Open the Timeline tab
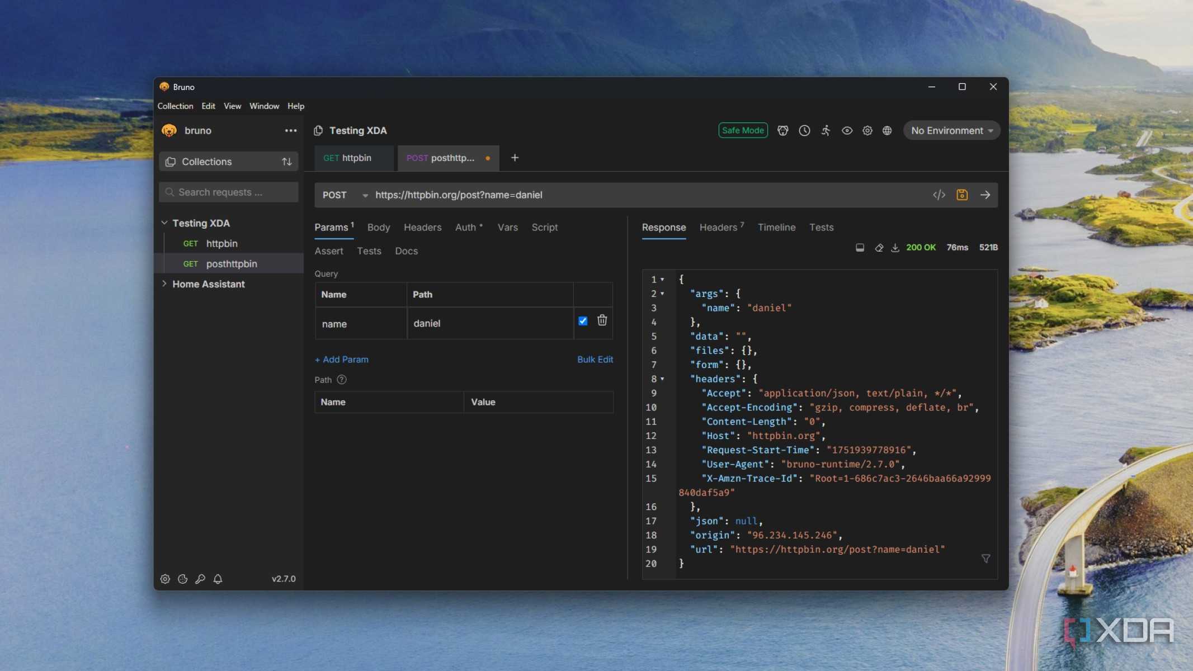This screenshot has height=671, width=1193. (776, 227)
